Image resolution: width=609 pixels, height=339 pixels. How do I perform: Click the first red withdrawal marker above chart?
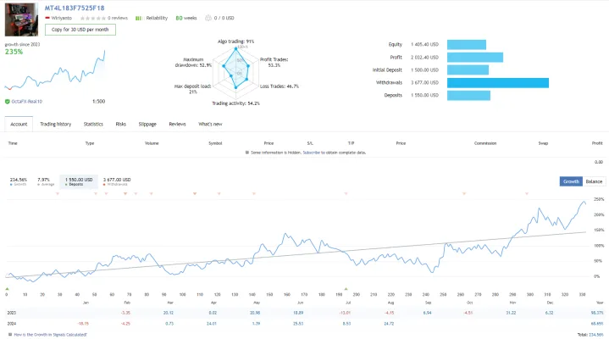coord(58,193)
